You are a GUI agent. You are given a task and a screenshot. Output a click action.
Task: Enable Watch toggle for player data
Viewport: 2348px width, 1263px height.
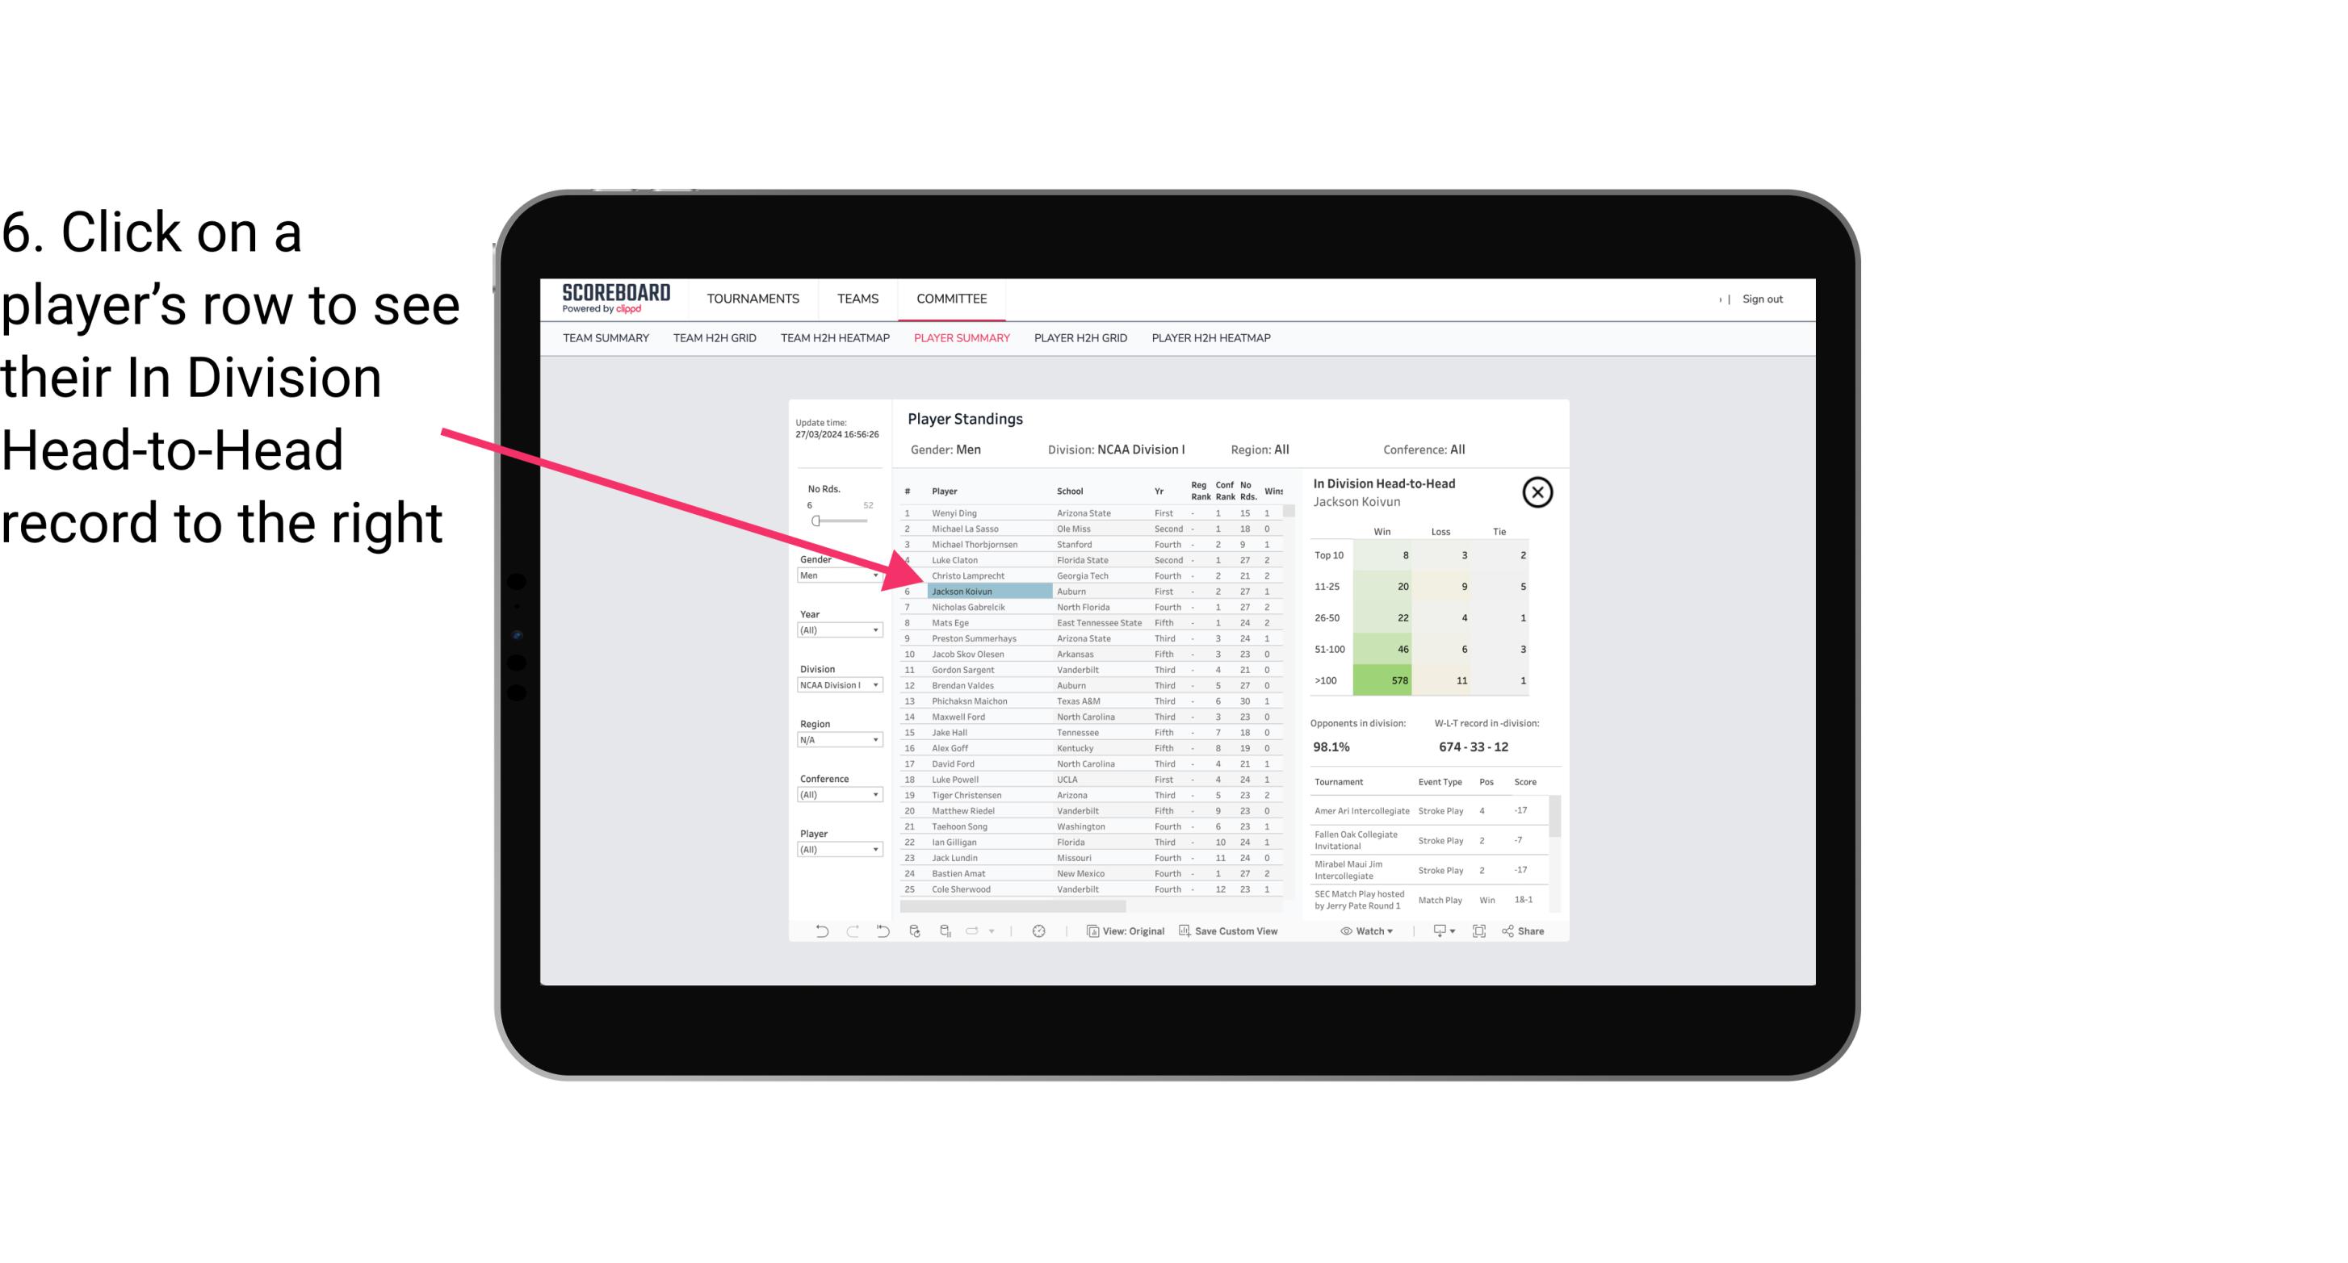pos(1366,931)
